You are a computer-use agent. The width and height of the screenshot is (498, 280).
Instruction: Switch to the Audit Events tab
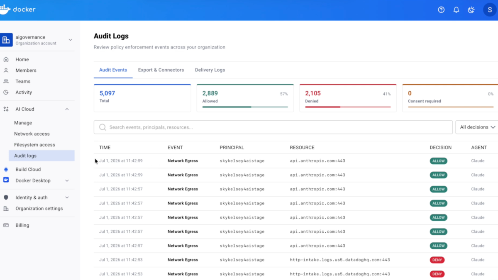(113, 70)
